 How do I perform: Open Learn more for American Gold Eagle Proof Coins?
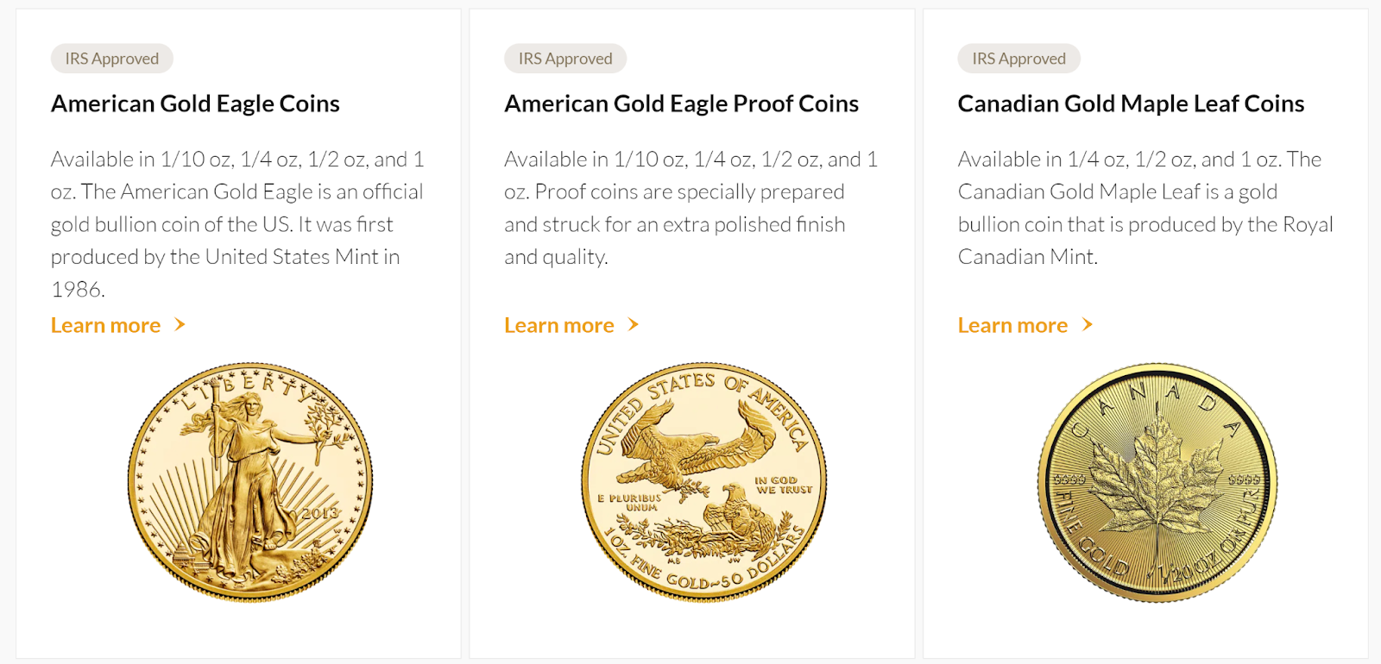click(x=559, y=325)
